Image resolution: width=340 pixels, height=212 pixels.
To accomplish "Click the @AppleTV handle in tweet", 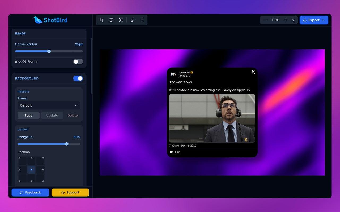I will (x=185, y=76).
